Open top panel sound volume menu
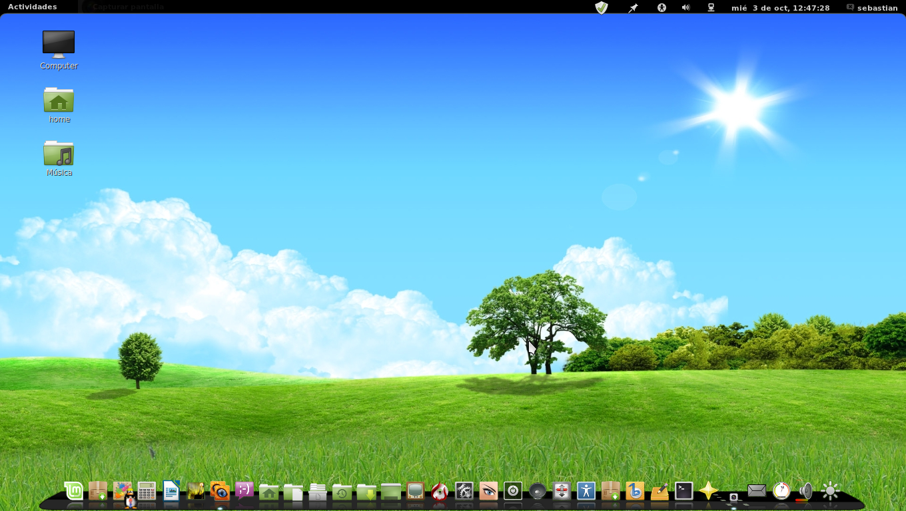 coord(685,7)
